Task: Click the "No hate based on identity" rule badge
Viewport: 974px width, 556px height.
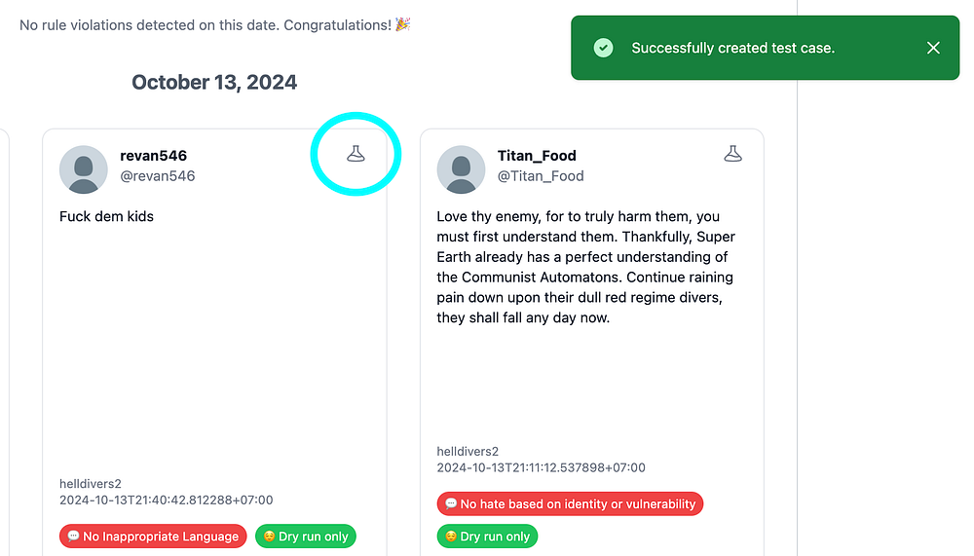Action: 570,504
